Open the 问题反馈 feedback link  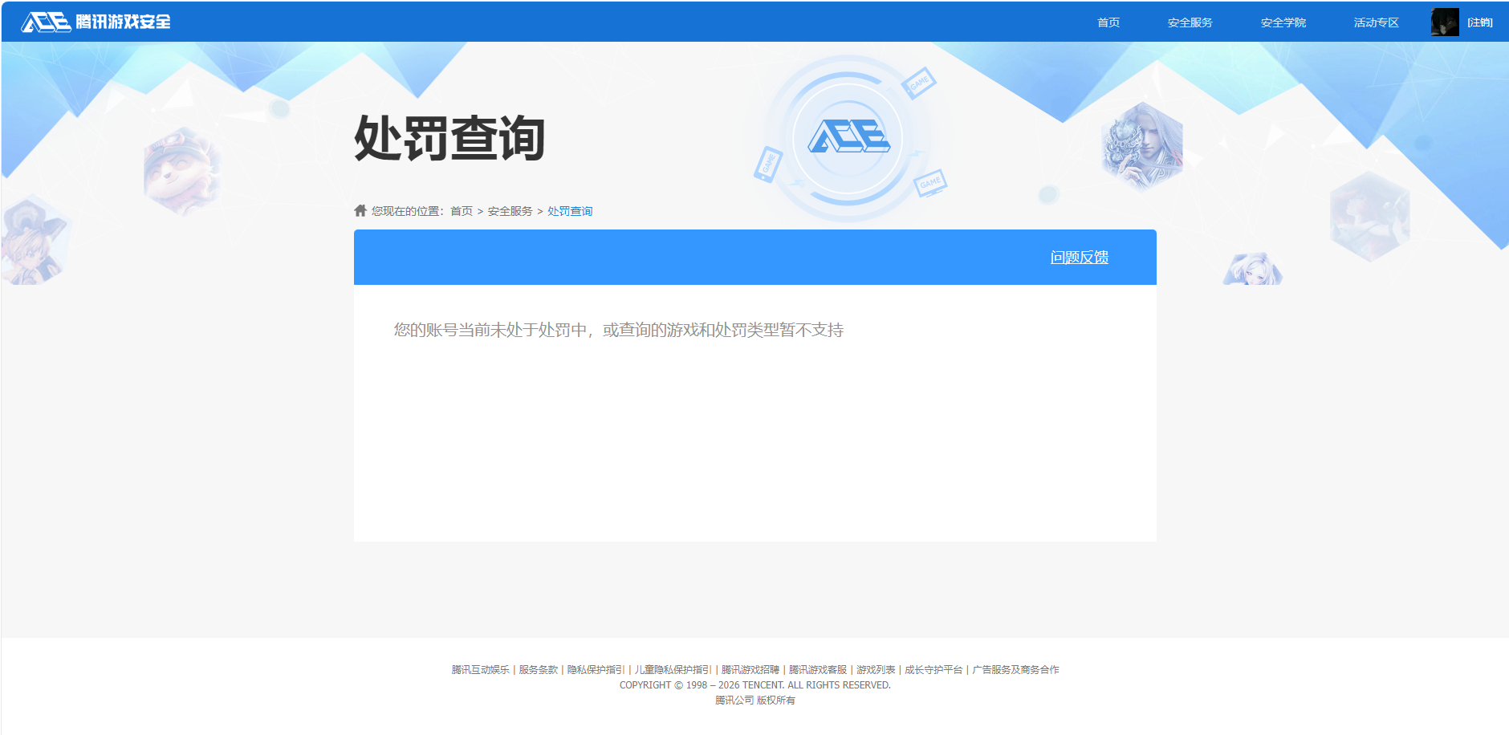1079,258
